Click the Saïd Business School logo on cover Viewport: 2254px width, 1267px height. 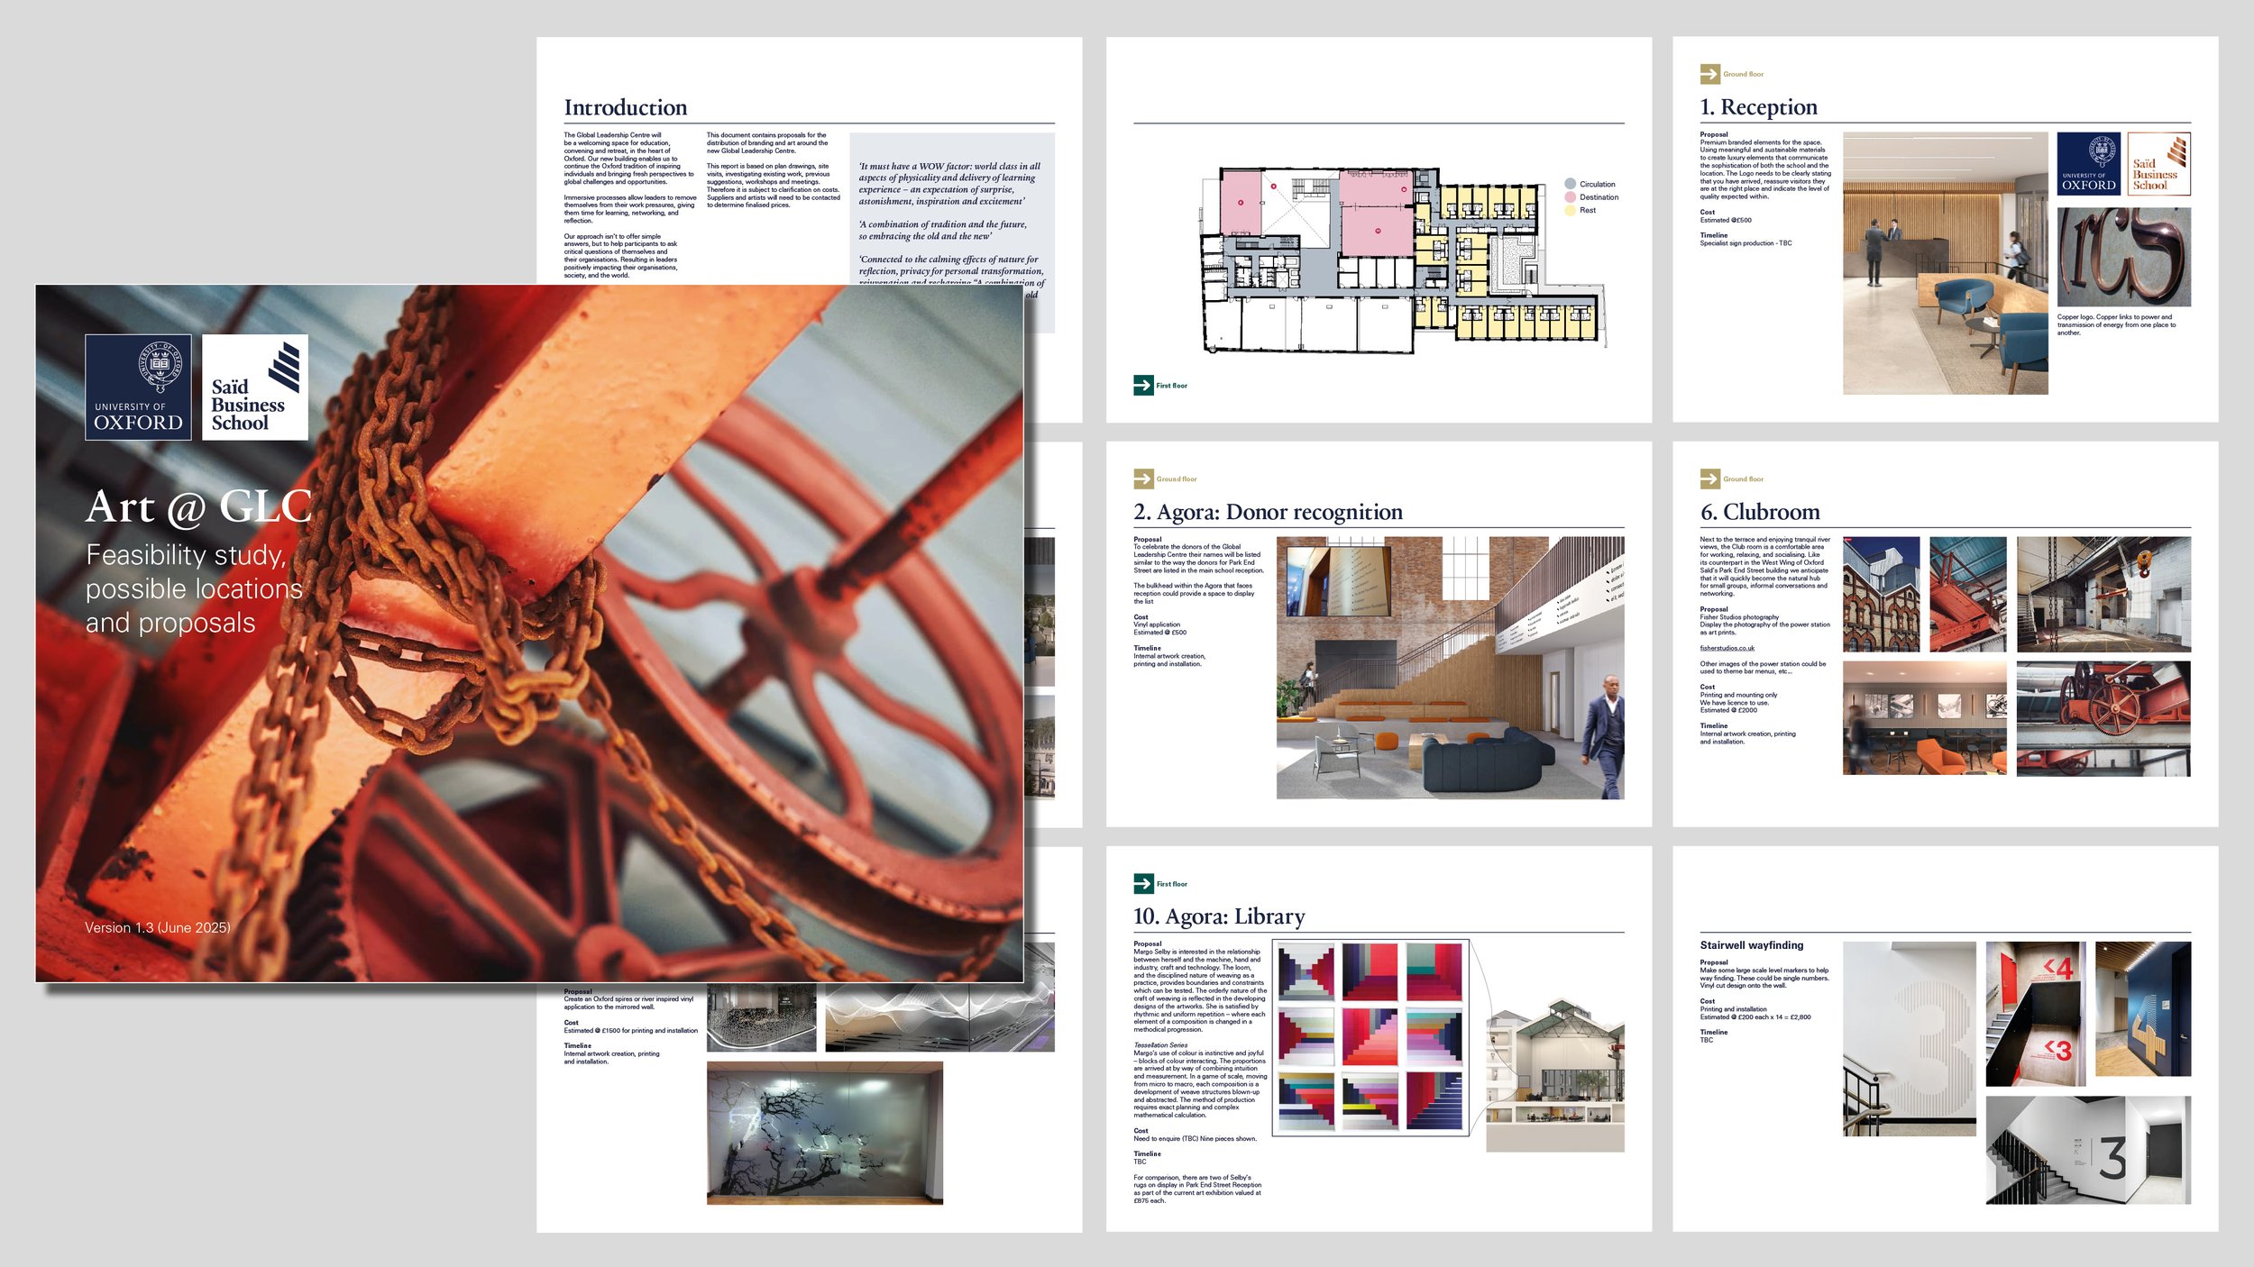coord(254,387)
